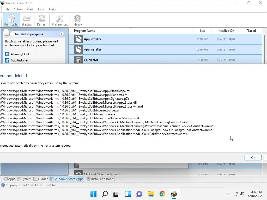Open the clock showing 2:17 PM
Screen dimensions: 267x200
pos(255,194)
